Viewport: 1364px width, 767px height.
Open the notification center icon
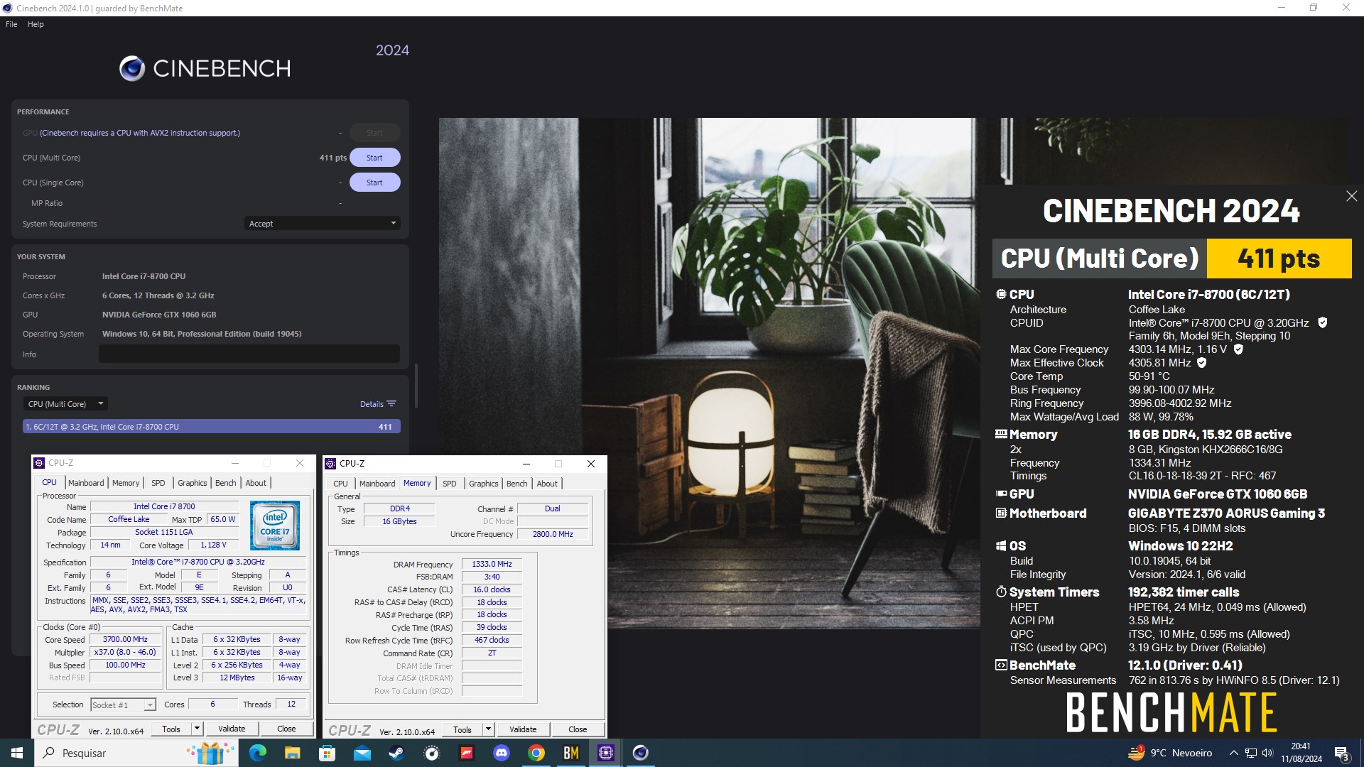click(1342, 753)
